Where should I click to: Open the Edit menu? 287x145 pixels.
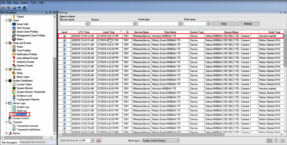[9, 3]
